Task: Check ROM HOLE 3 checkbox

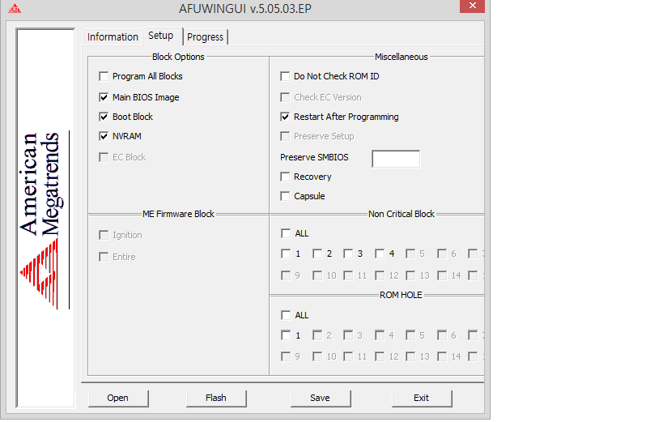Action: [348, 335]
